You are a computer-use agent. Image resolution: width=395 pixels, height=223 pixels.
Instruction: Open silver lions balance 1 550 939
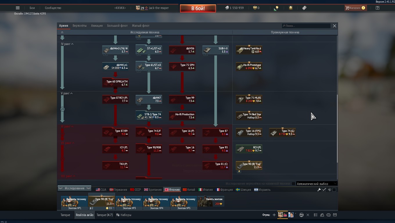[234, 8]
